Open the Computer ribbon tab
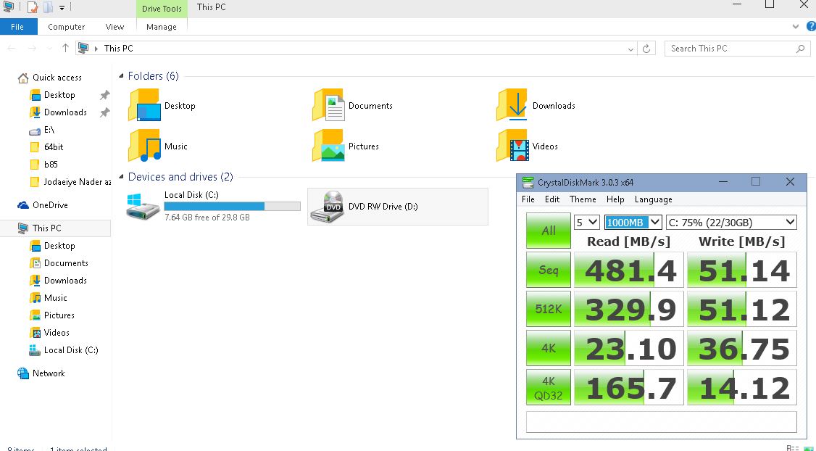Screen dimensions: 816x451 coord(66,27)
